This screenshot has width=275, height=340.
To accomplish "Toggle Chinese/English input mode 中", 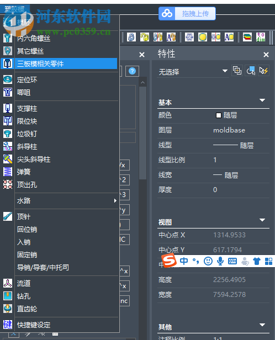I will pyautogui.click(x=184, y=261).
